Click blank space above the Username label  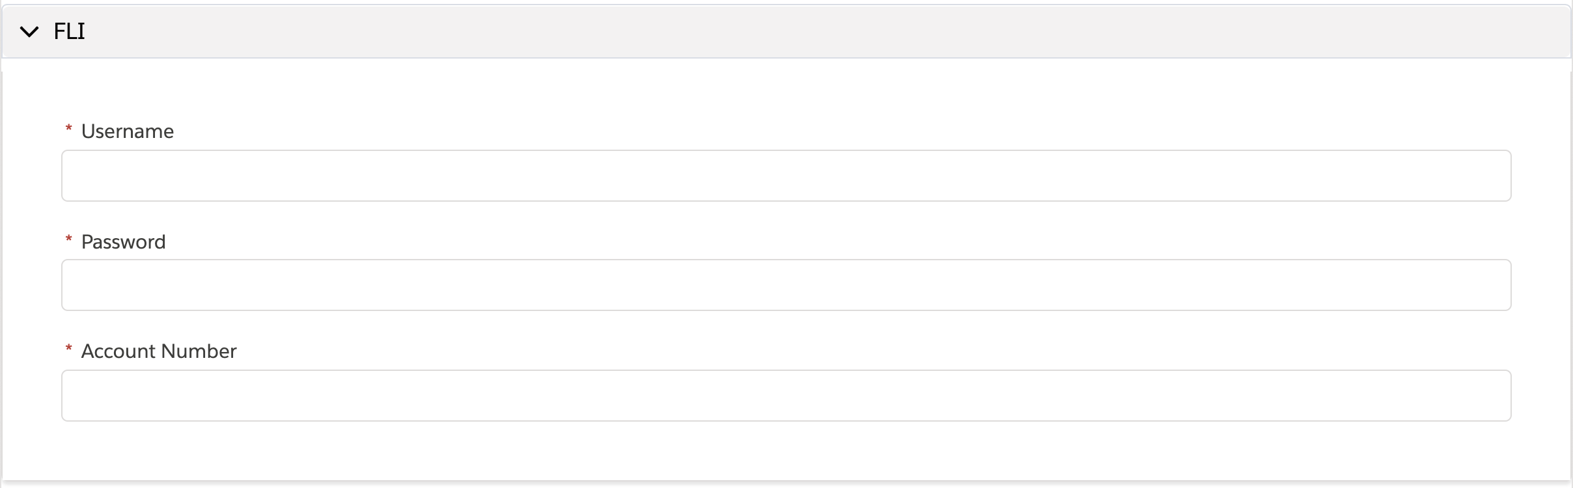786,94
